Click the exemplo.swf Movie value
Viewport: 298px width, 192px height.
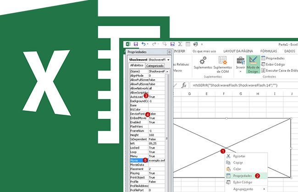[x=157, y=160]
